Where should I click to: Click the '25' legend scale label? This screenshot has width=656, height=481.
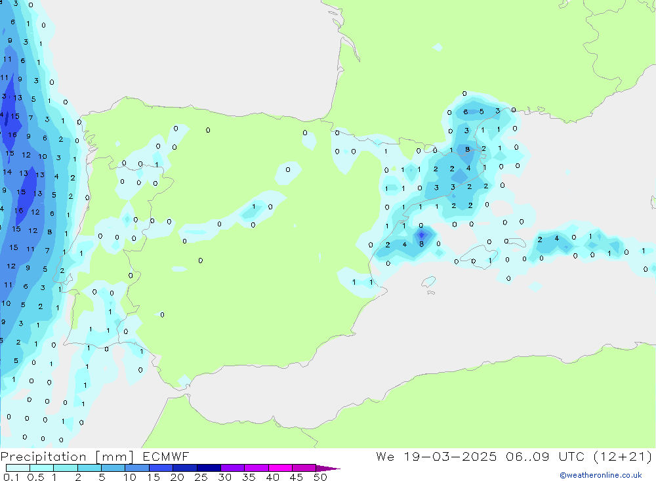(201, 477)
